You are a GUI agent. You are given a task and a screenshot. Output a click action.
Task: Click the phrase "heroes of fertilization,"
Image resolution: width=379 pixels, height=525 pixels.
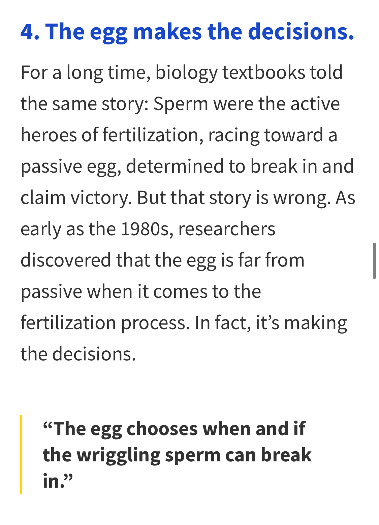112,135
